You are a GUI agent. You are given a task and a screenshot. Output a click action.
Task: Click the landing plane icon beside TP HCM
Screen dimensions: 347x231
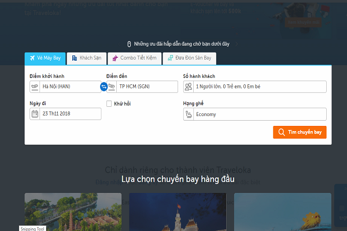pos(112,87)
